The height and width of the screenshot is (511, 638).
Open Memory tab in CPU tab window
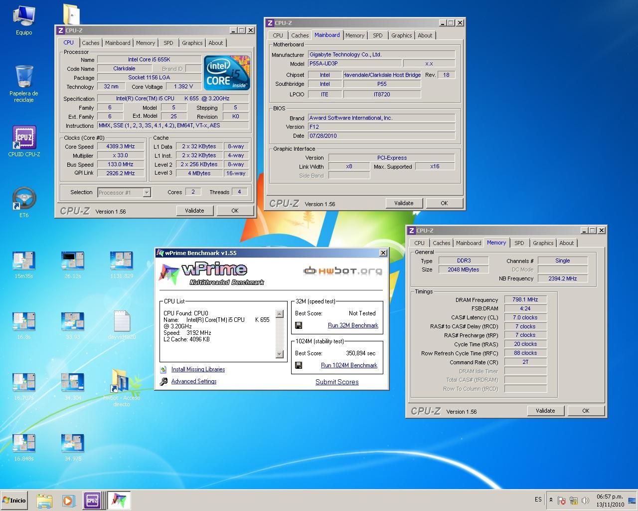tap(146, 43)
